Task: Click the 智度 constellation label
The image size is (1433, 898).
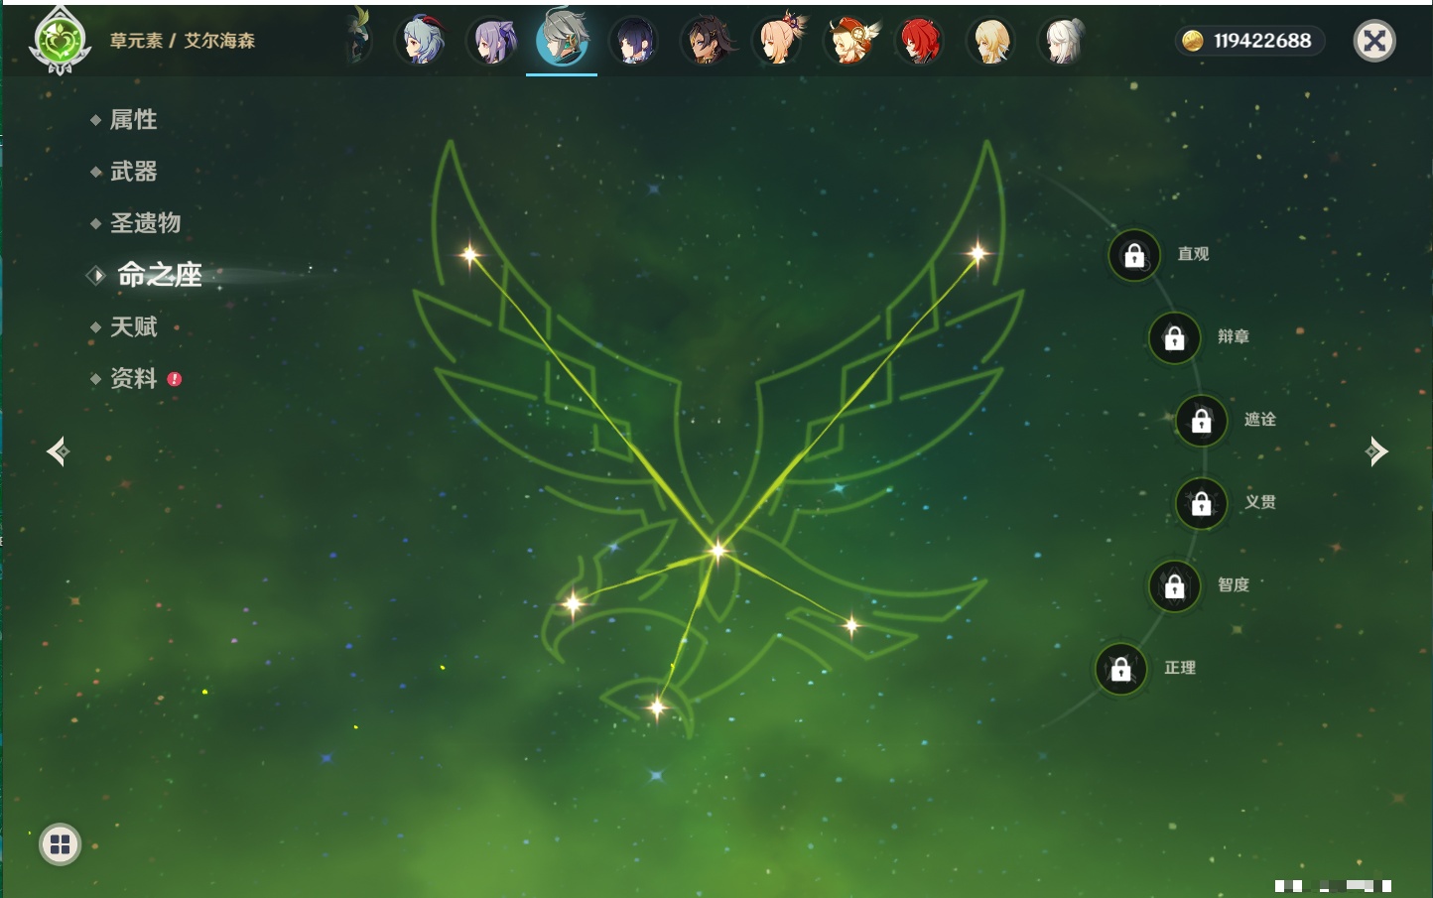Action: [1234, 584]
